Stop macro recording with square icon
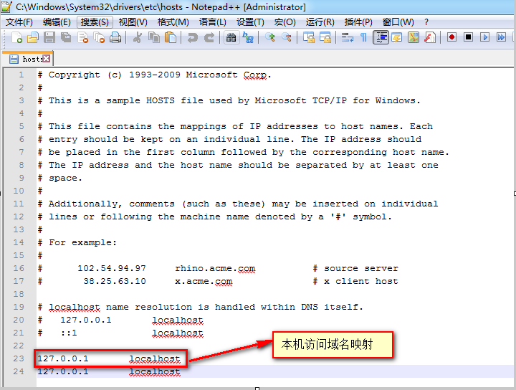Image resolution: width=516 pixels, height=390 pixels. pos(468,37)
